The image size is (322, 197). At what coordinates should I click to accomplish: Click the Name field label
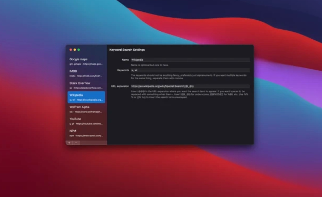(125, 60)
